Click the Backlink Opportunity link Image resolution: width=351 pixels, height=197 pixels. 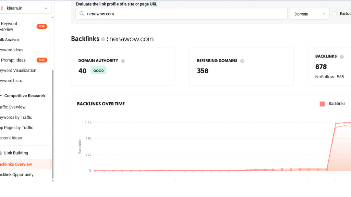[16, 174]
